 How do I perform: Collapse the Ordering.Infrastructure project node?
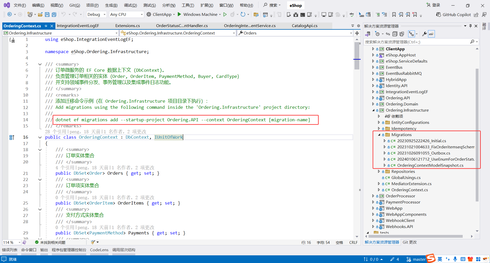point(373,110)
